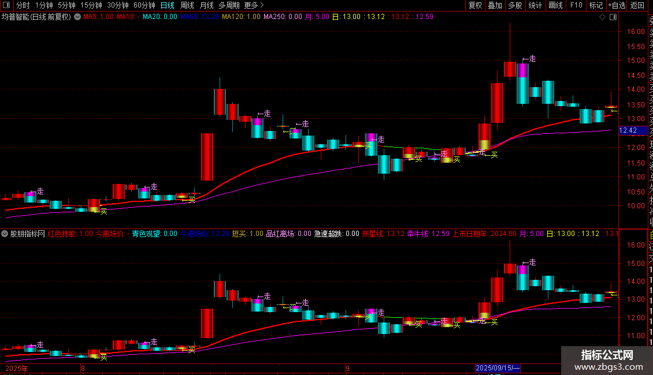Click the MA120: 1.00 indicator value
The height and width of the screenshot is (375, 653).
point(241,17)
